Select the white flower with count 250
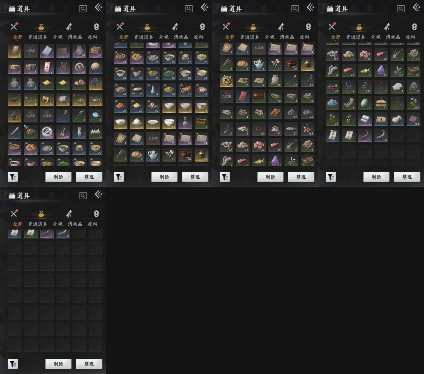This screenshot has height=374, width=424. 414,103
